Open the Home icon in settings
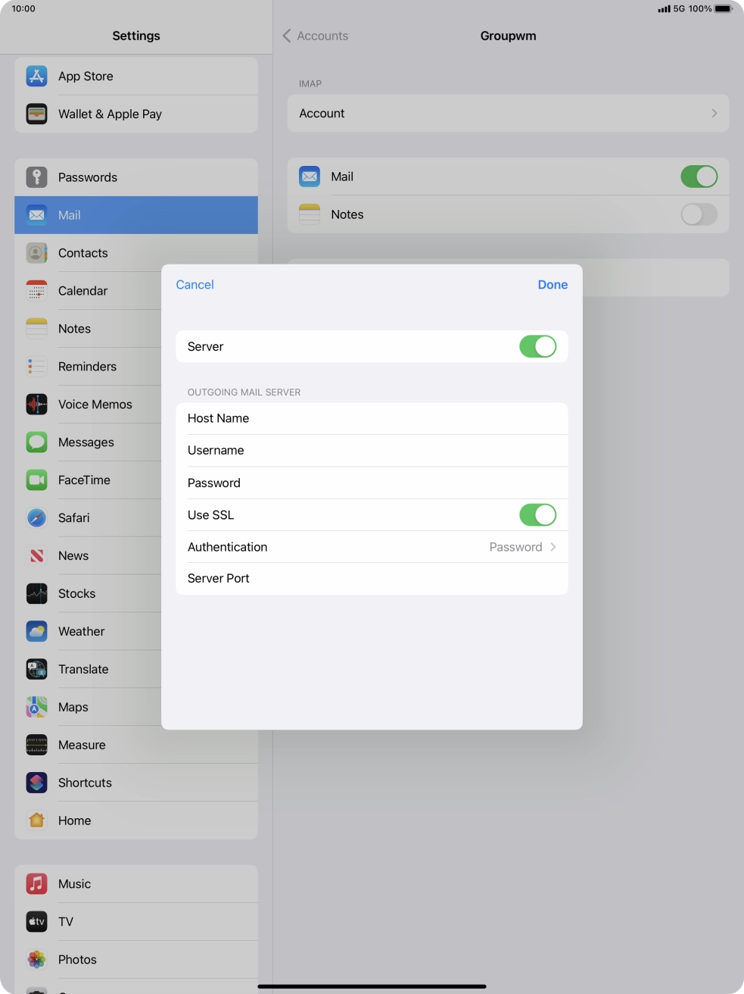This screenshot has height=994, width=744. coord(36,821)
